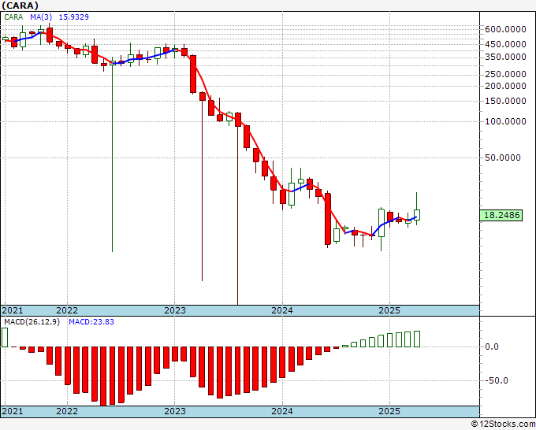Select the 200.0000 price axis label
This screenshot has height=430, width=536.
coord(505,86)
